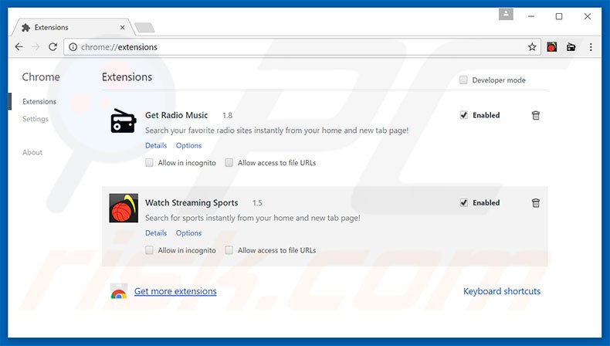Allow Watch Streaming Sports in incognito
This screenshot has height=346, width=610.
[x=149, y=250]
